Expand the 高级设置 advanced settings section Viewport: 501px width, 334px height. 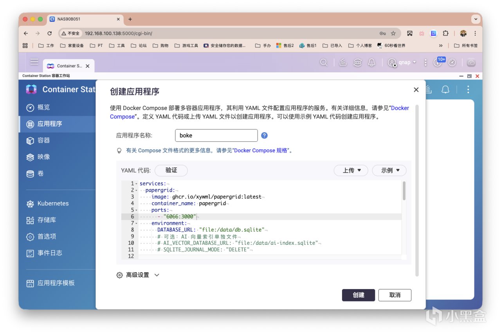coord(138,275)
